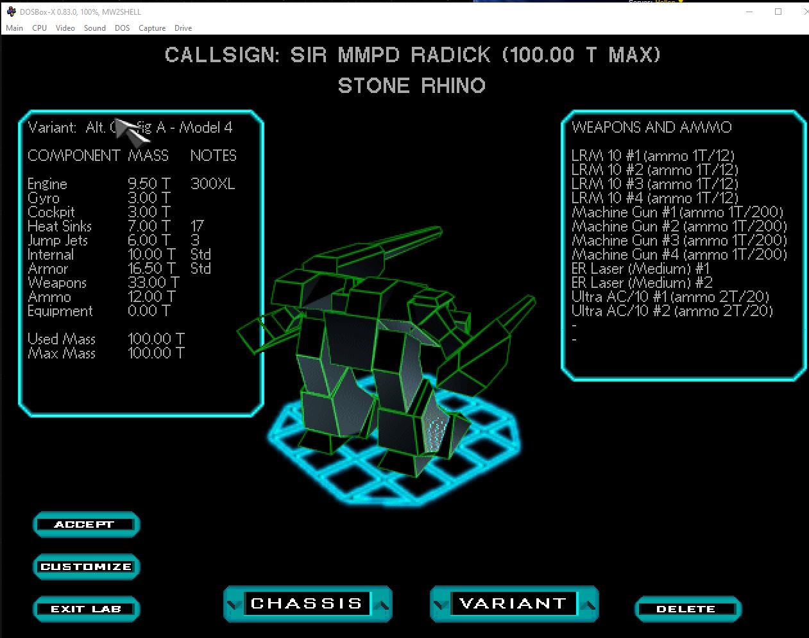Delete the current variant
Viewport: 809px width, 638px height.
pyautogui.click(x=687, y=609)
